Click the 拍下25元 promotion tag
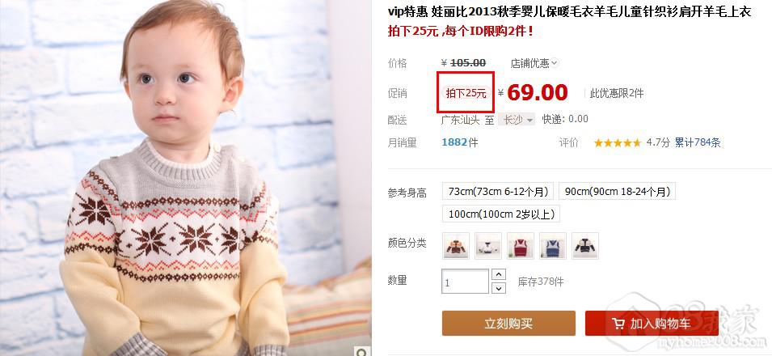This screenshot has height=356, width=772. (466, 93)
